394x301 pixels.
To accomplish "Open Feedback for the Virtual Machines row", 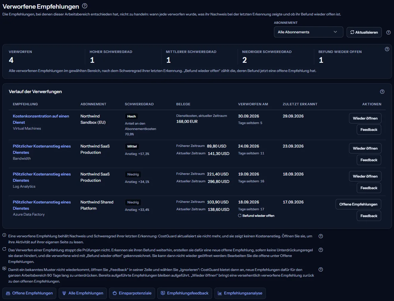I will coord(369,130).
